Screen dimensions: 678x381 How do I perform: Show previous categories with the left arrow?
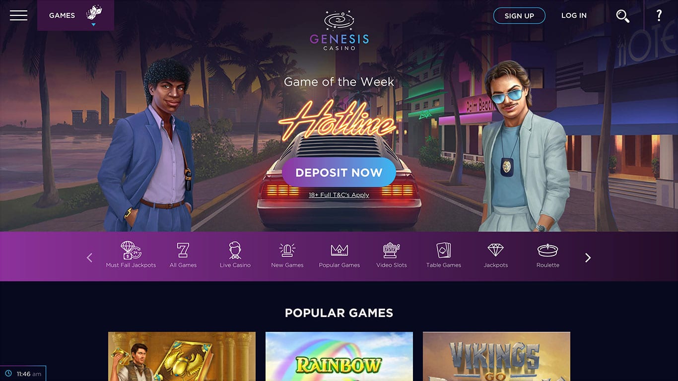[x=89, y=257]
